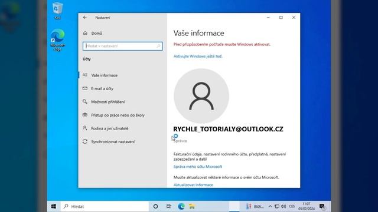This screenshot has width=378, height=212.
Task: Click the account email RYCHLE_TOTORIALY@OUTLOOK.CZ
Action: click(228, 129)
